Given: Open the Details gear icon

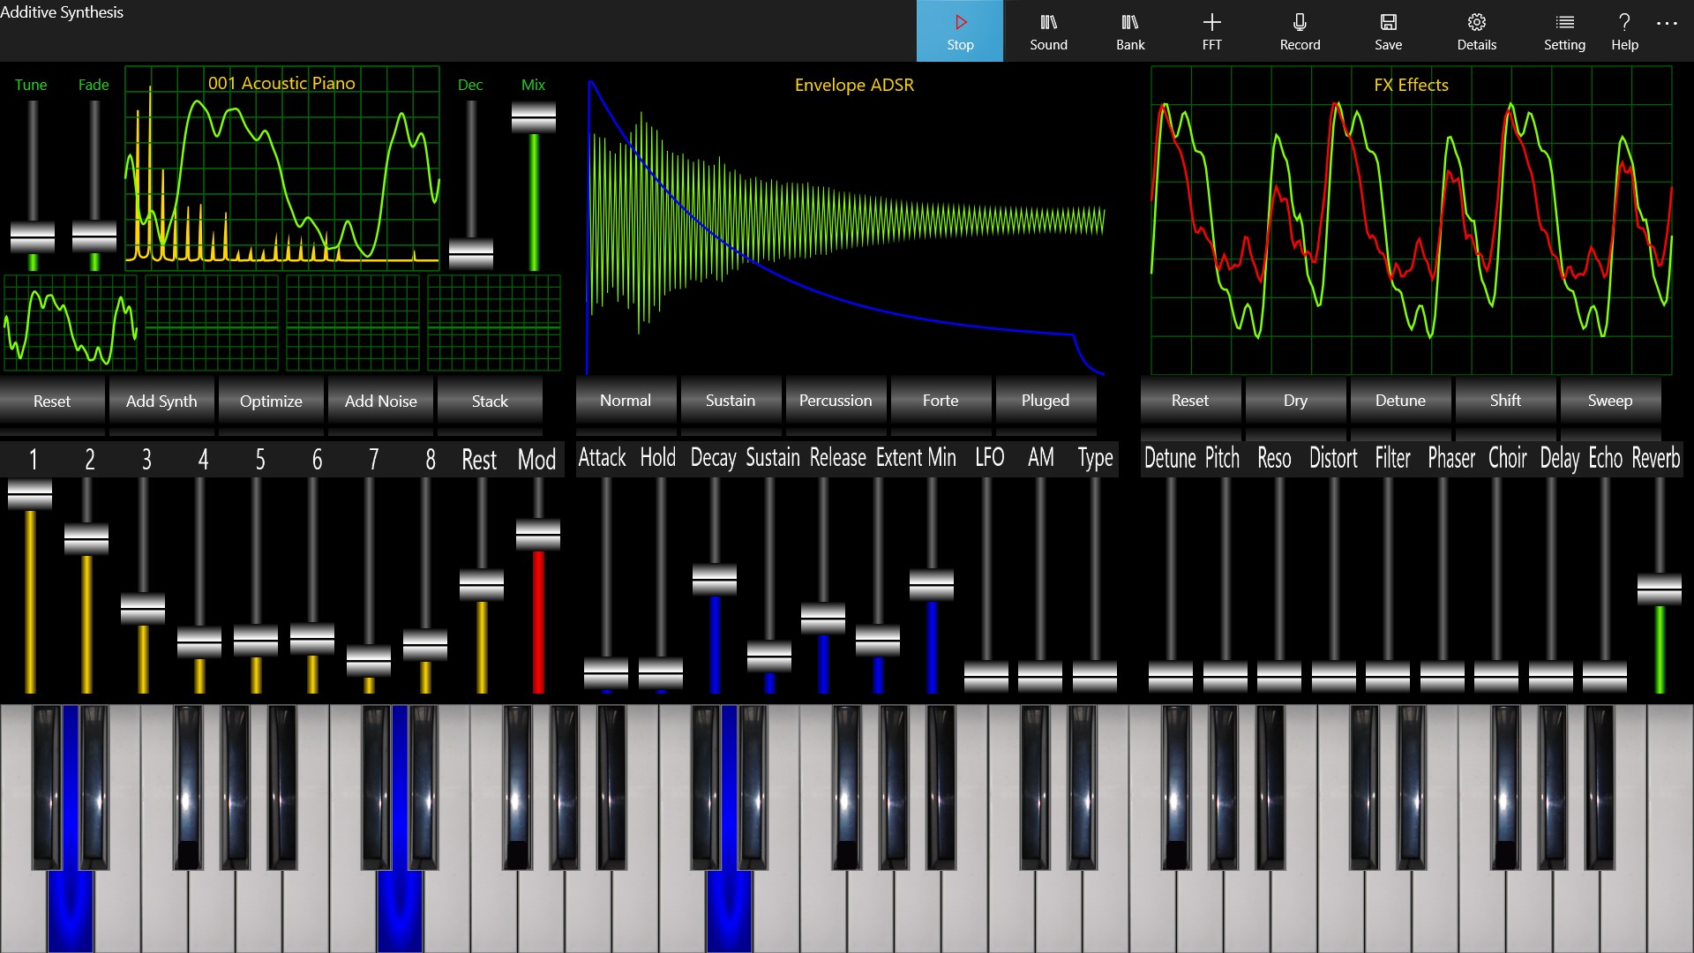Looking at the screenshot, I should tap(1476, 31).
